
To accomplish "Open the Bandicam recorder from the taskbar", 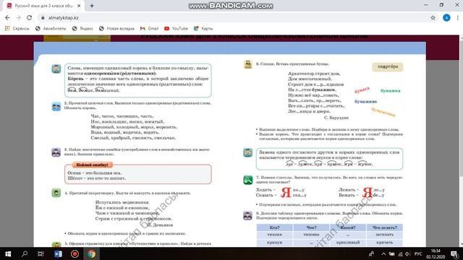I will [75, 253].
